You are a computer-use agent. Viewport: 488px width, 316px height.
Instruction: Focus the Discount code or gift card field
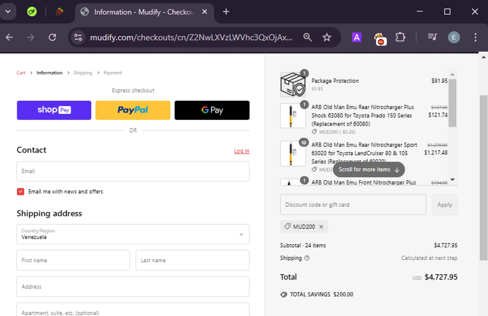pyautogui.click(x=353, y=205)
